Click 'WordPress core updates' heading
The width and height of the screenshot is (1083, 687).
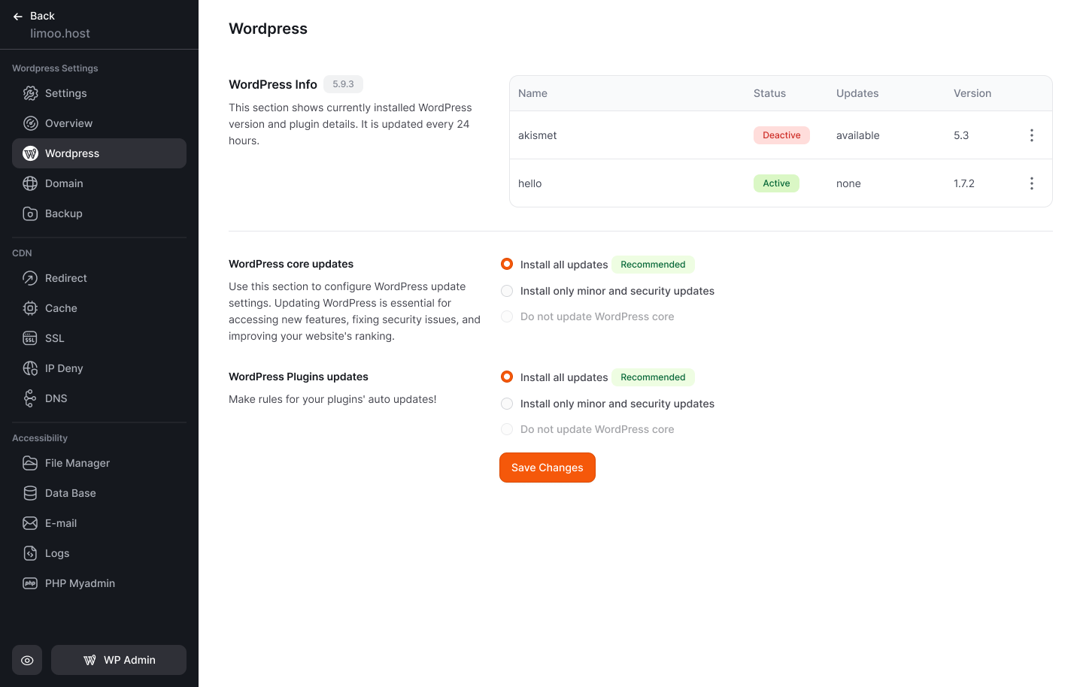(291, 264)
